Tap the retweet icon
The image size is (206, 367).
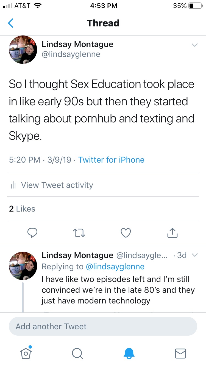(79, 233)
